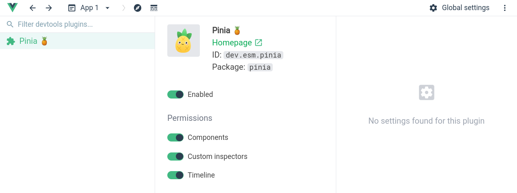The image size is (517, 193).
Task: Open the Timeline icon in toolbar
Action: coord(154,8)
